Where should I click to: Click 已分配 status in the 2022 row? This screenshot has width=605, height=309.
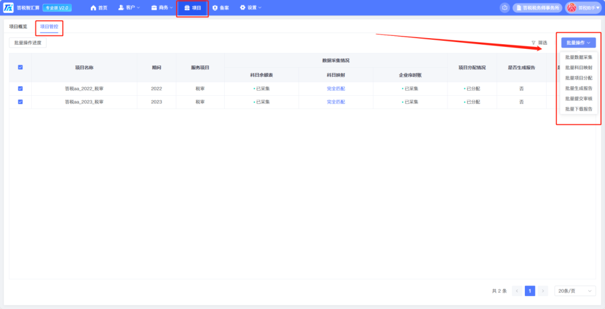click(472, 89)
